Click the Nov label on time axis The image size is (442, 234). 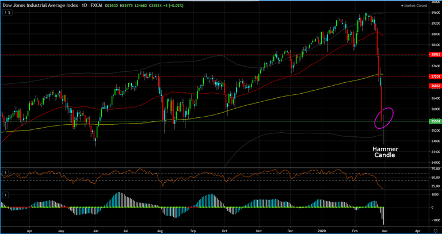(258, 231)
